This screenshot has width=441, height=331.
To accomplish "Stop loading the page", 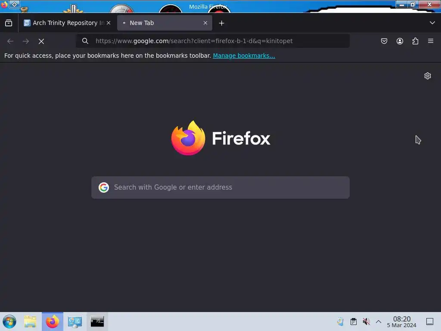I will point(41,41).
